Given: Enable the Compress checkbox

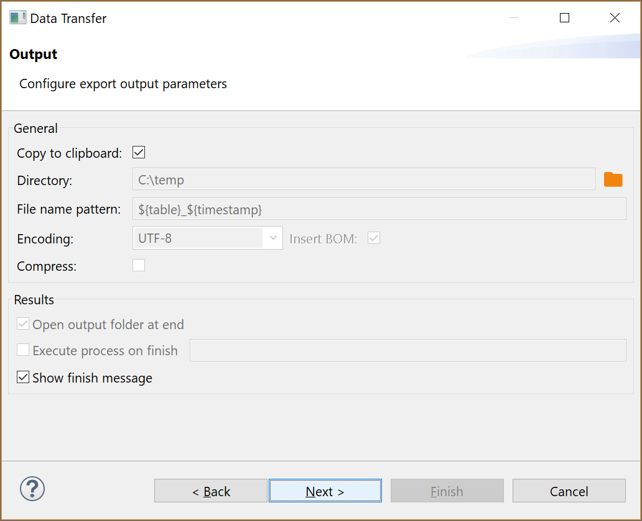Looking at the screenshot, I should [139, 266].
